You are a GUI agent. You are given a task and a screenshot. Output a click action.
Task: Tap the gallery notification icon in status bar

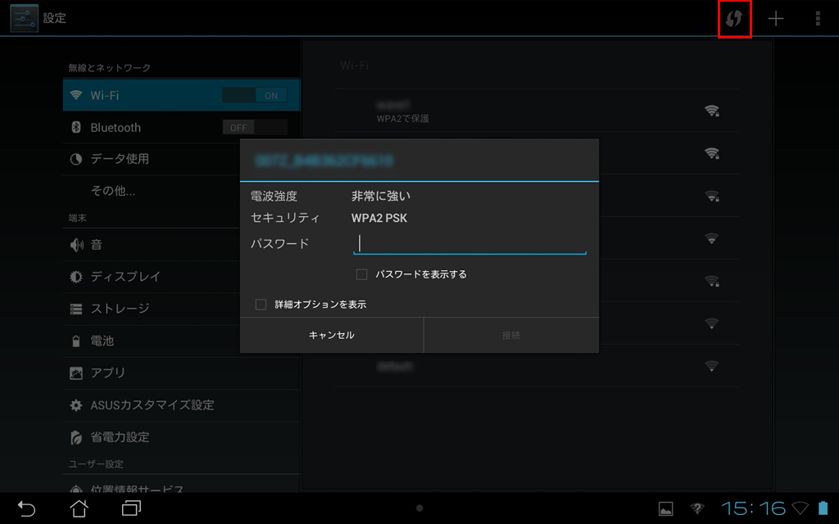666,508
